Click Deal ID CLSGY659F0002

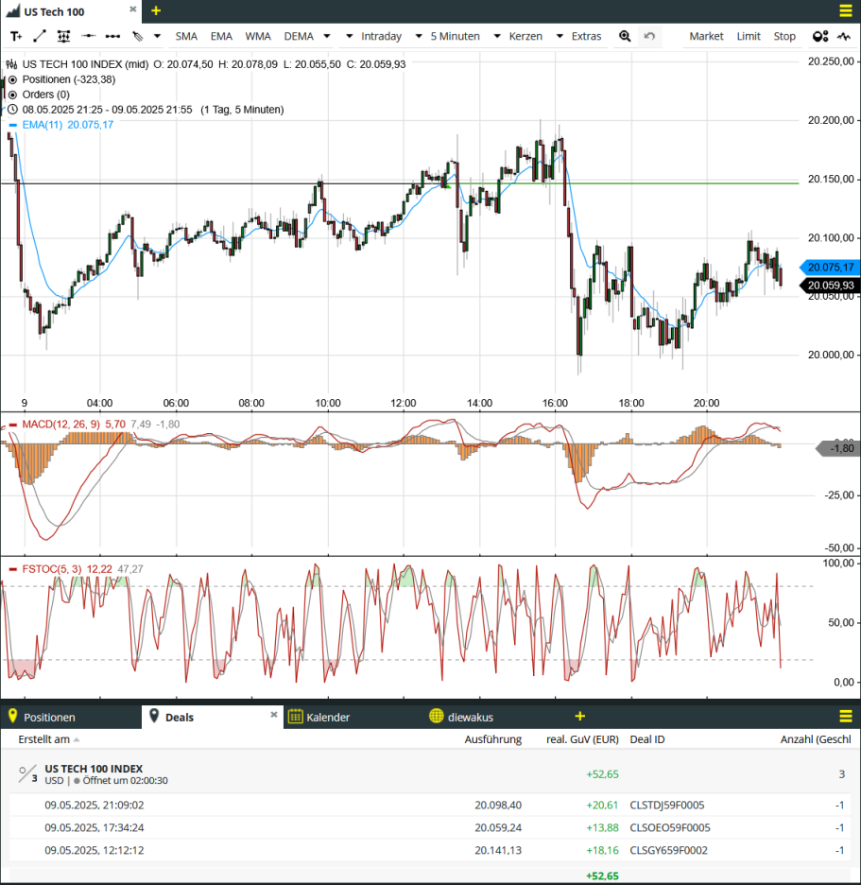click(x=668, y=850)
